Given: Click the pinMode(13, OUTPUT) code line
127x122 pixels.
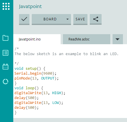Looking at the screenshot, I should pos(36,78).
